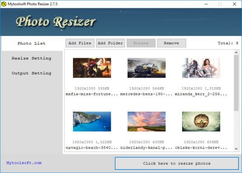The image size is (242, 173).
Task: Select the mafia-miss-fortune thumbnail
Action: click(x=92, y=68)
